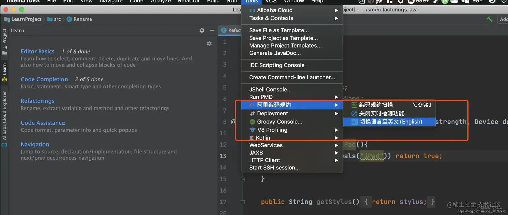508x215 pixels.
Task: Click the Tools menu in the menu bar
Action: coord(251,1)
